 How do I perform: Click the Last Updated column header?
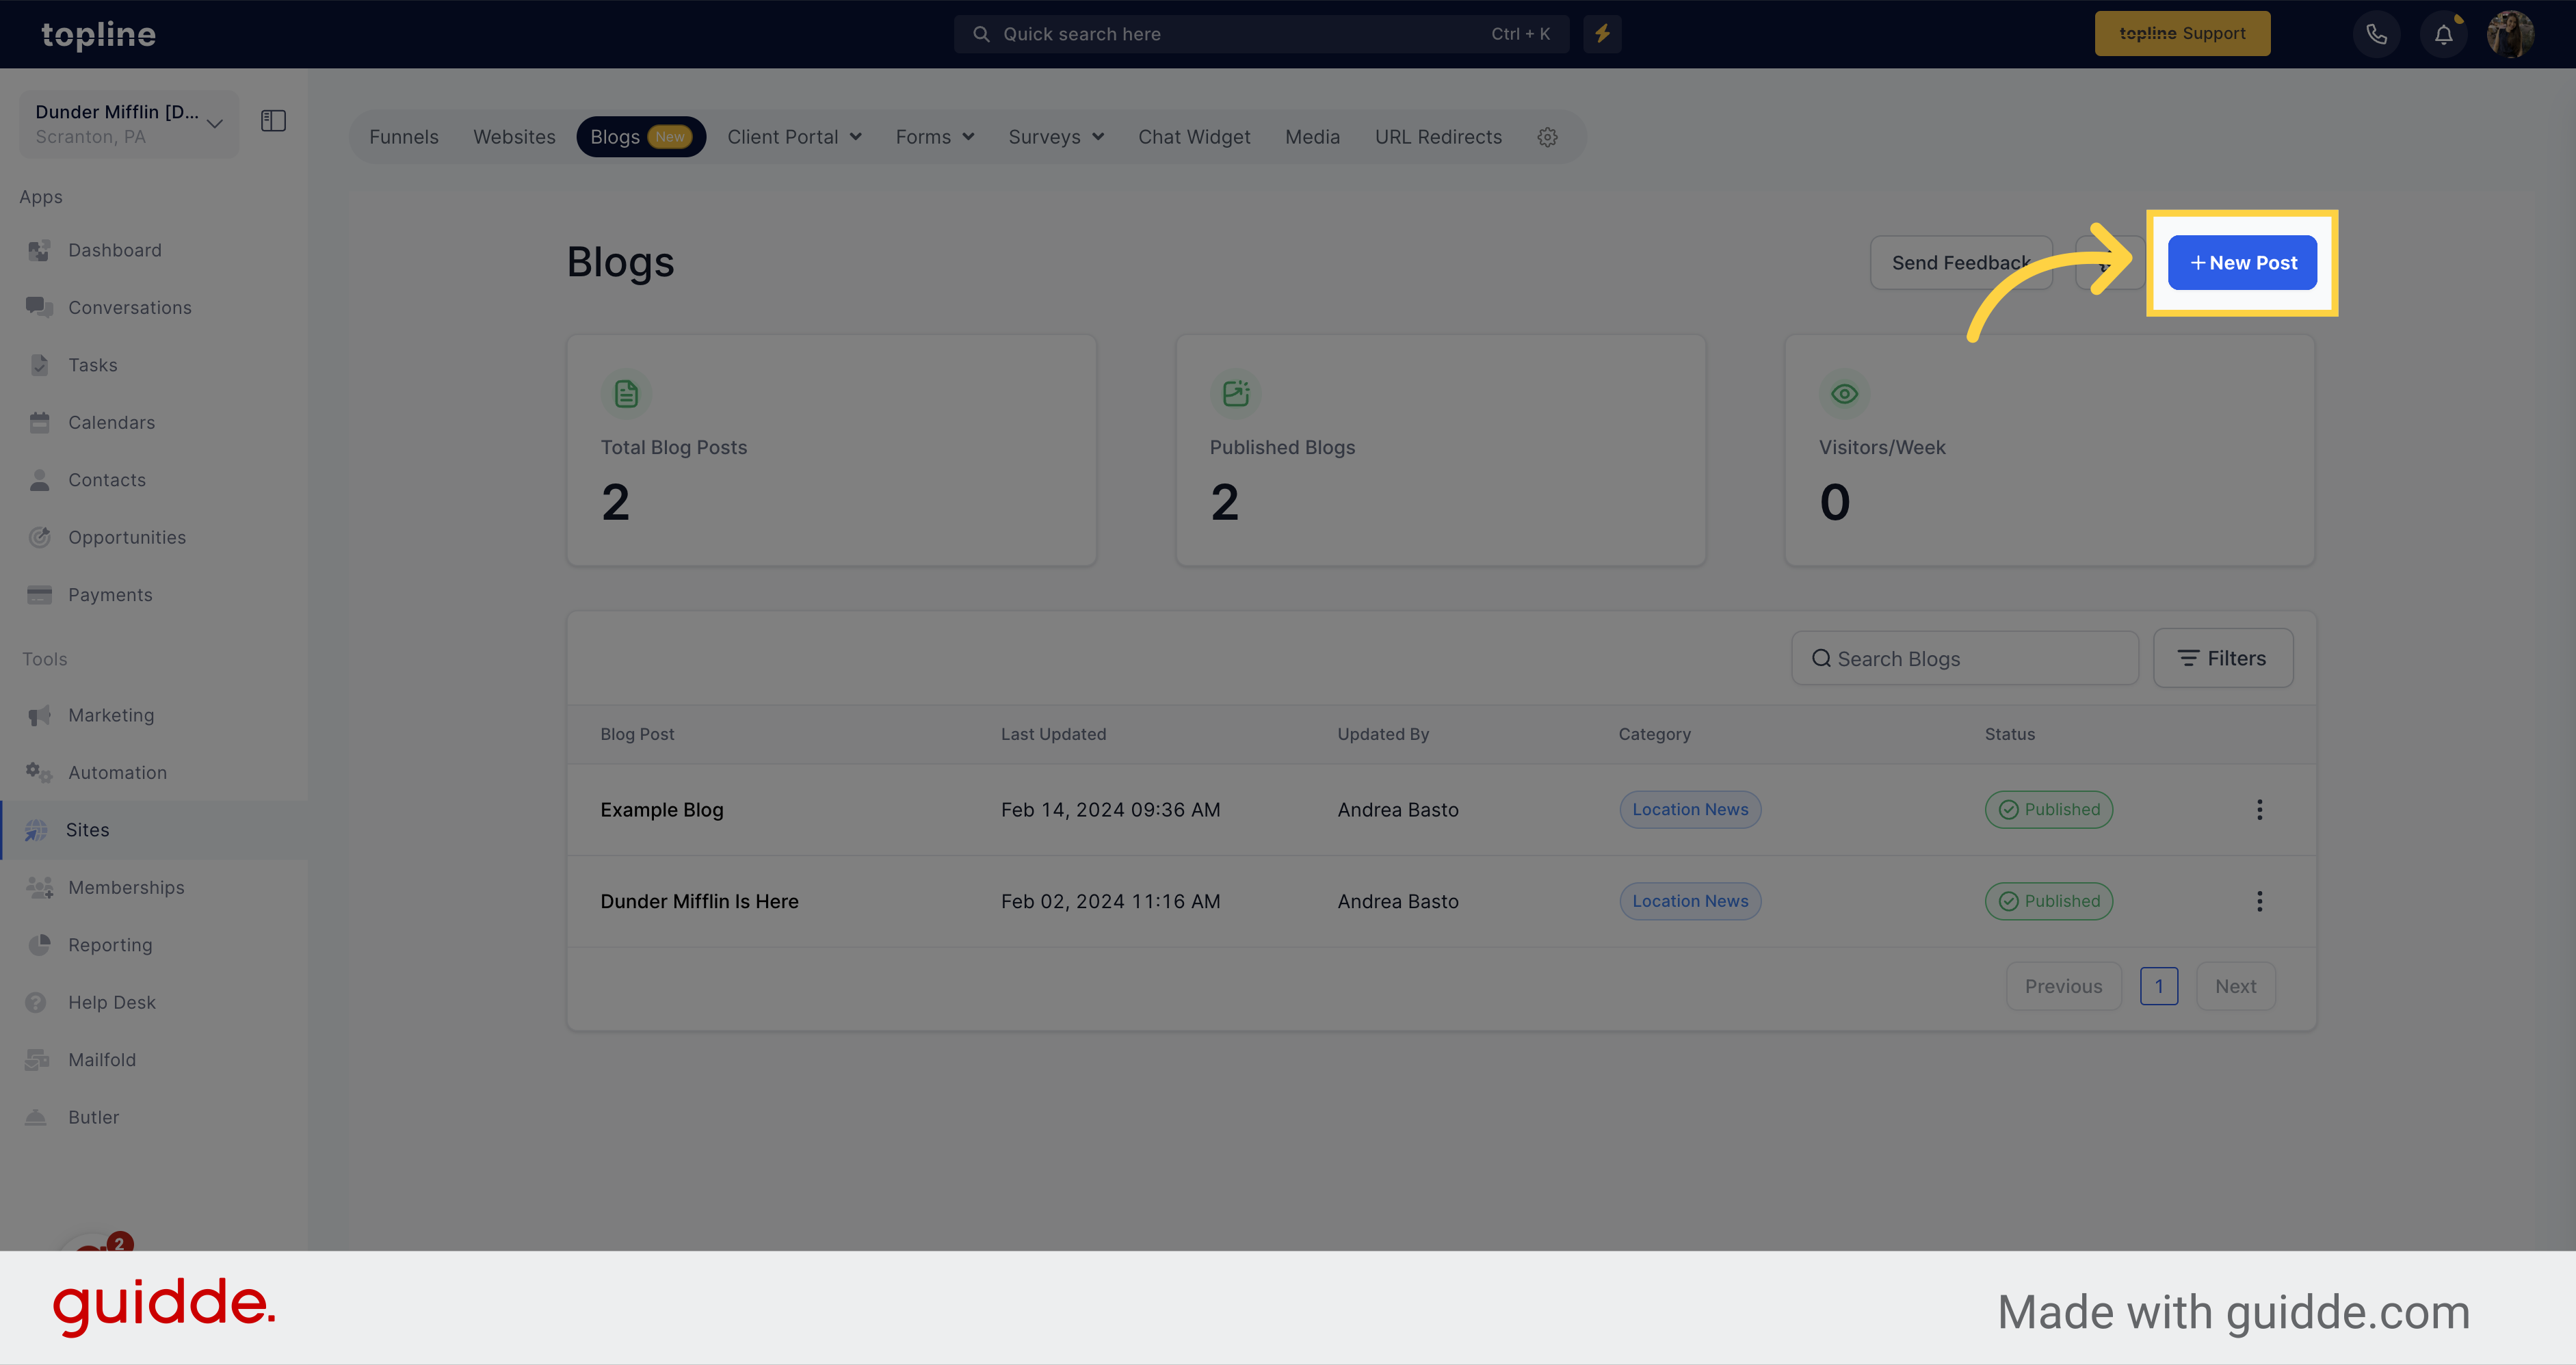(x=1053, y=734)
